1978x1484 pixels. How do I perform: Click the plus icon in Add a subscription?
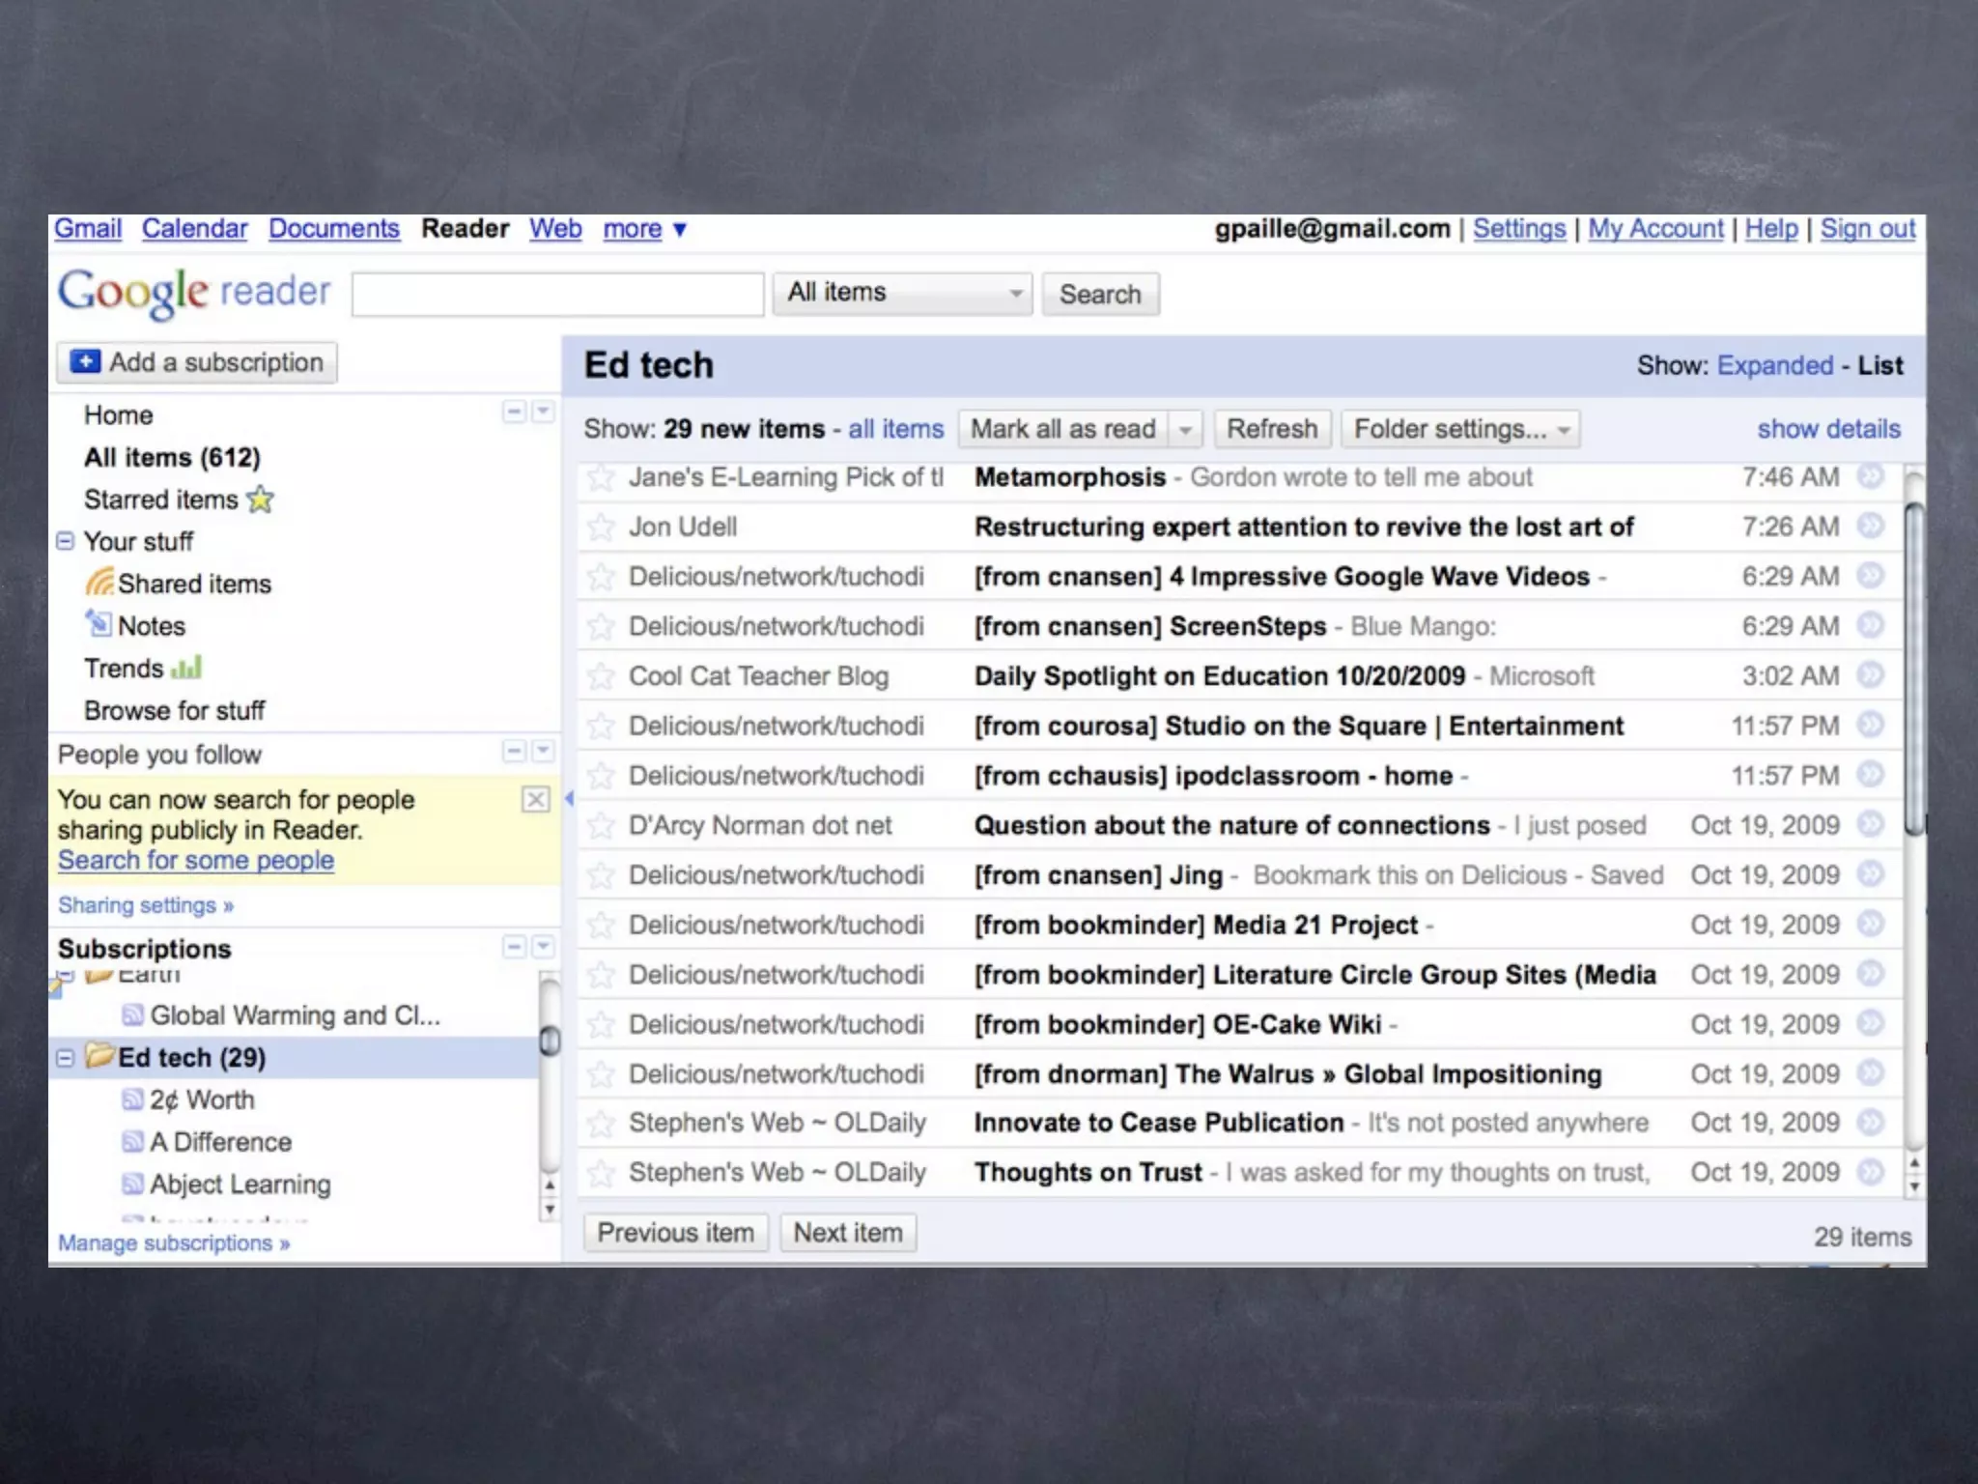86,362
